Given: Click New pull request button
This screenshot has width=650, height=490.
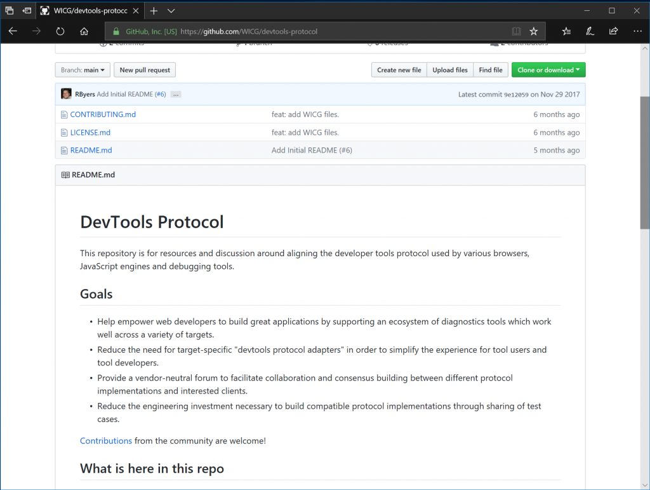Looking at the screenshot, I should (145, 70).
